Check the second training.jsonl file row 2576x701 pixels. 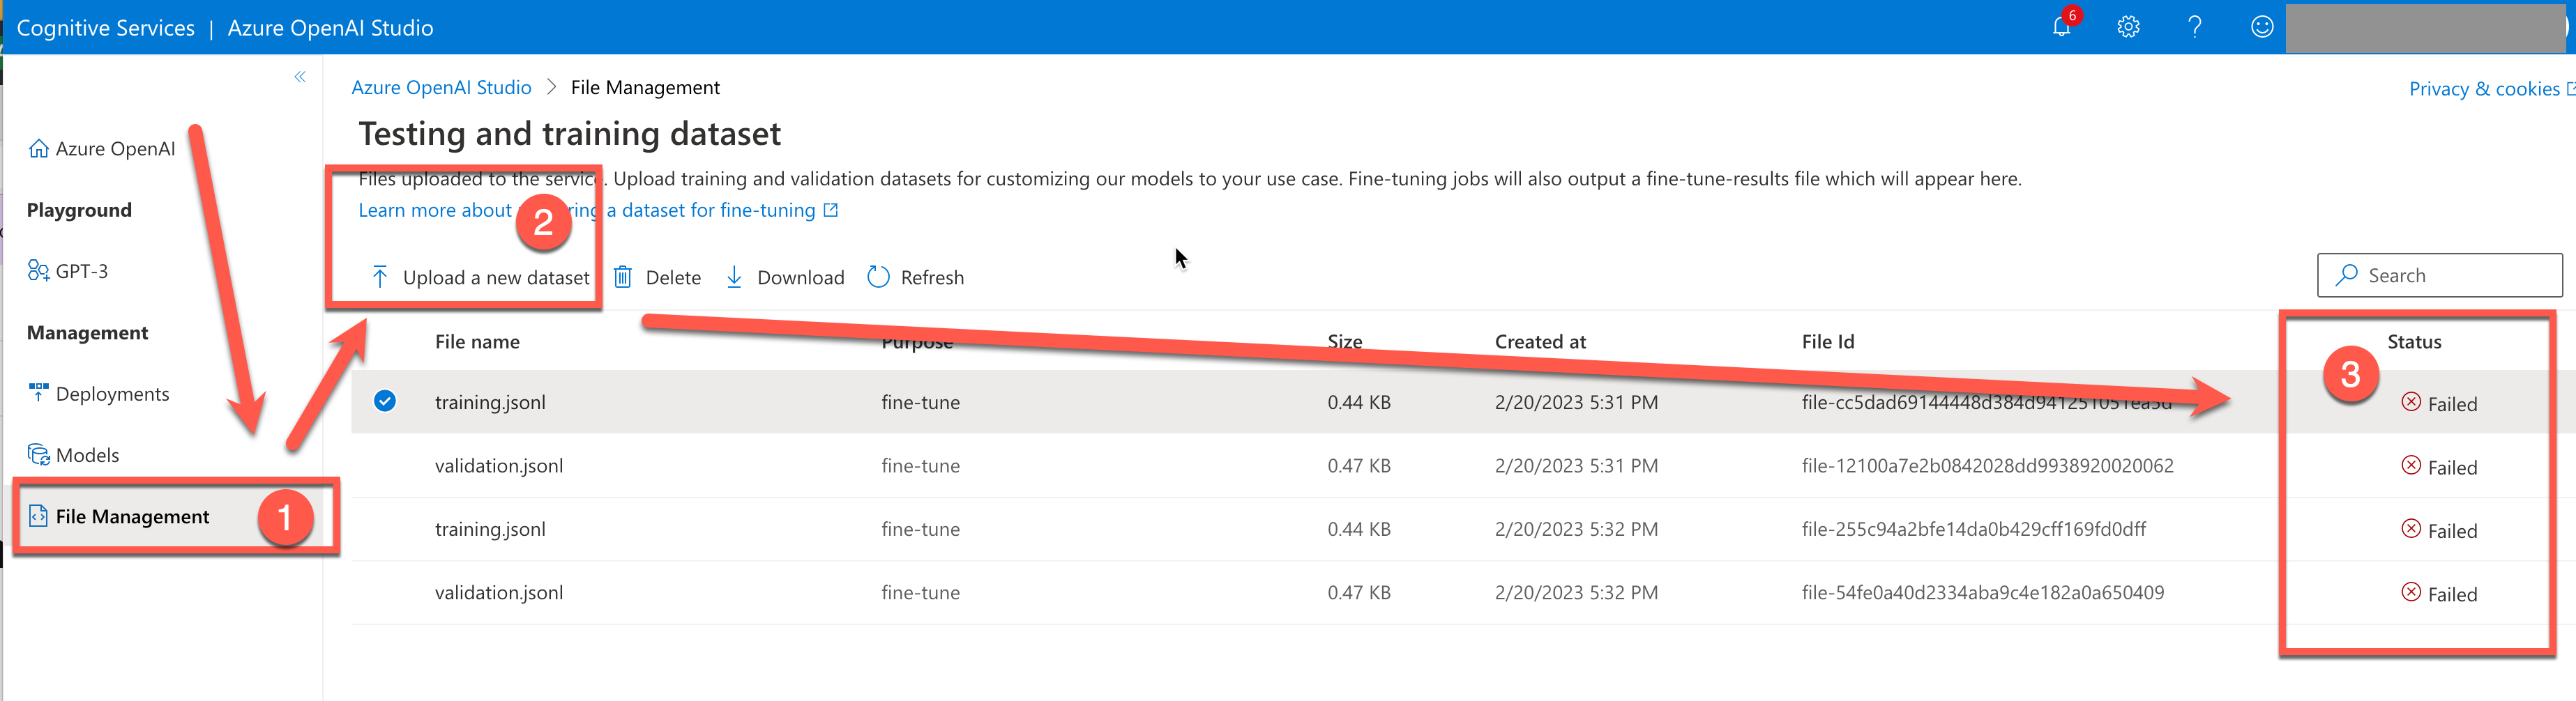[384, 530]
